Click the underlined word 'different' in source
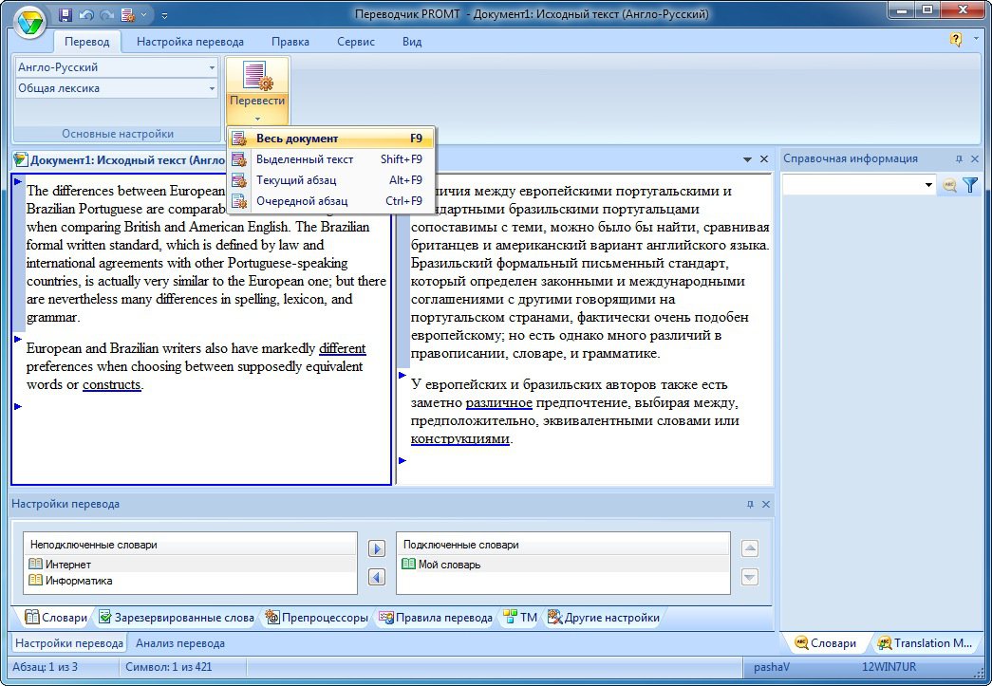 pyautogui.click(x=343, y=348)
